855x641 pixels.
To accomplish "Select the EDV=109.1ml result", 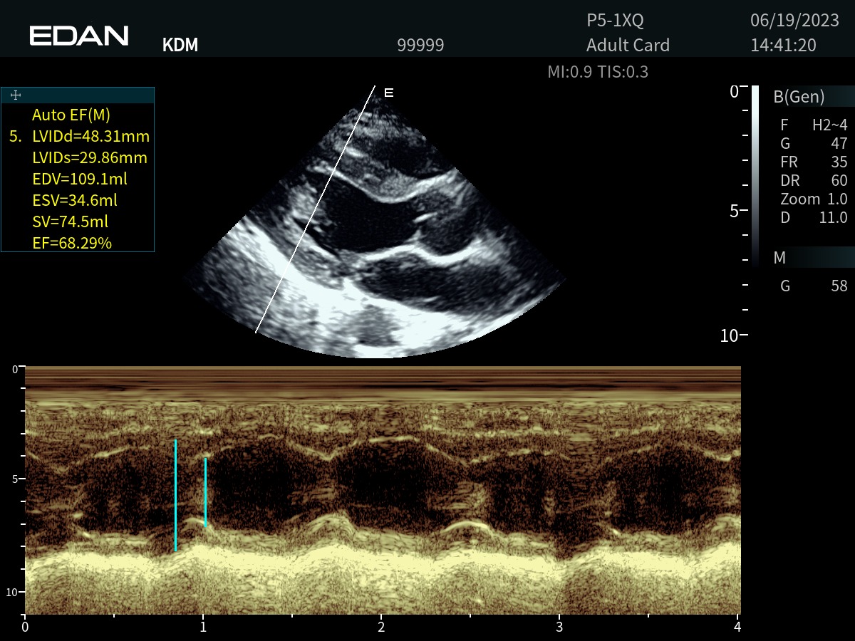I will point(80,179).
